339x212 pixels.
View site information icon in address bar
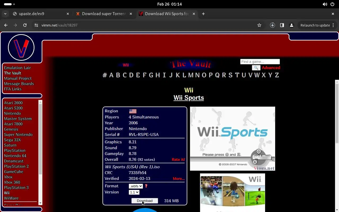36,25
